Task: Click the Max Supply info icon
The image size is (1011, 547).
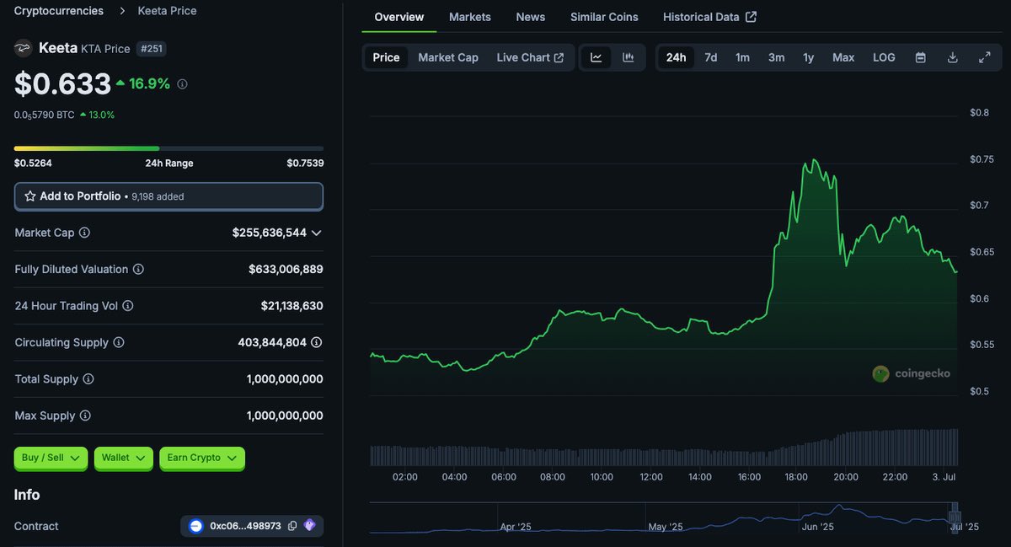Action: pos(85,416)
